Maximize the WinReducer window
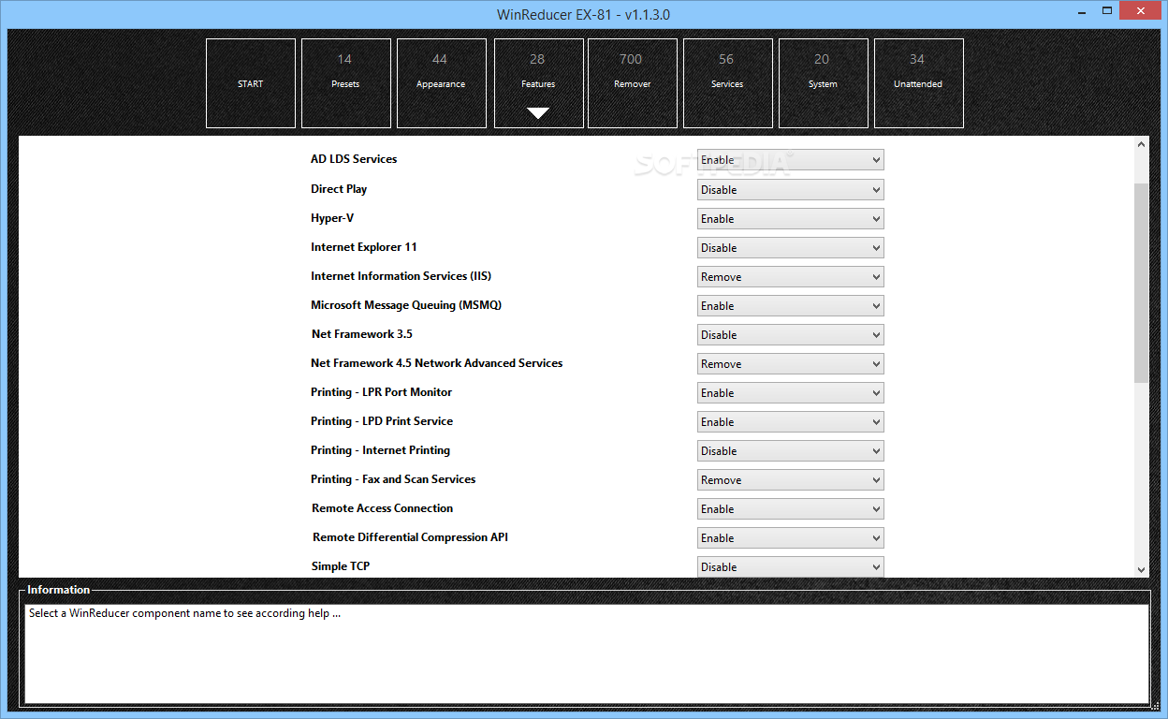Image resolution: width=1168 pixels, height=719 pixels. click(1107, 11)
